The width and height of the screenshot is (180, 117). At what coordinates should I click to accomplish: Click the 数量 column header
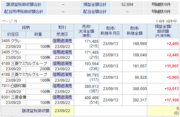click(38, 34)
